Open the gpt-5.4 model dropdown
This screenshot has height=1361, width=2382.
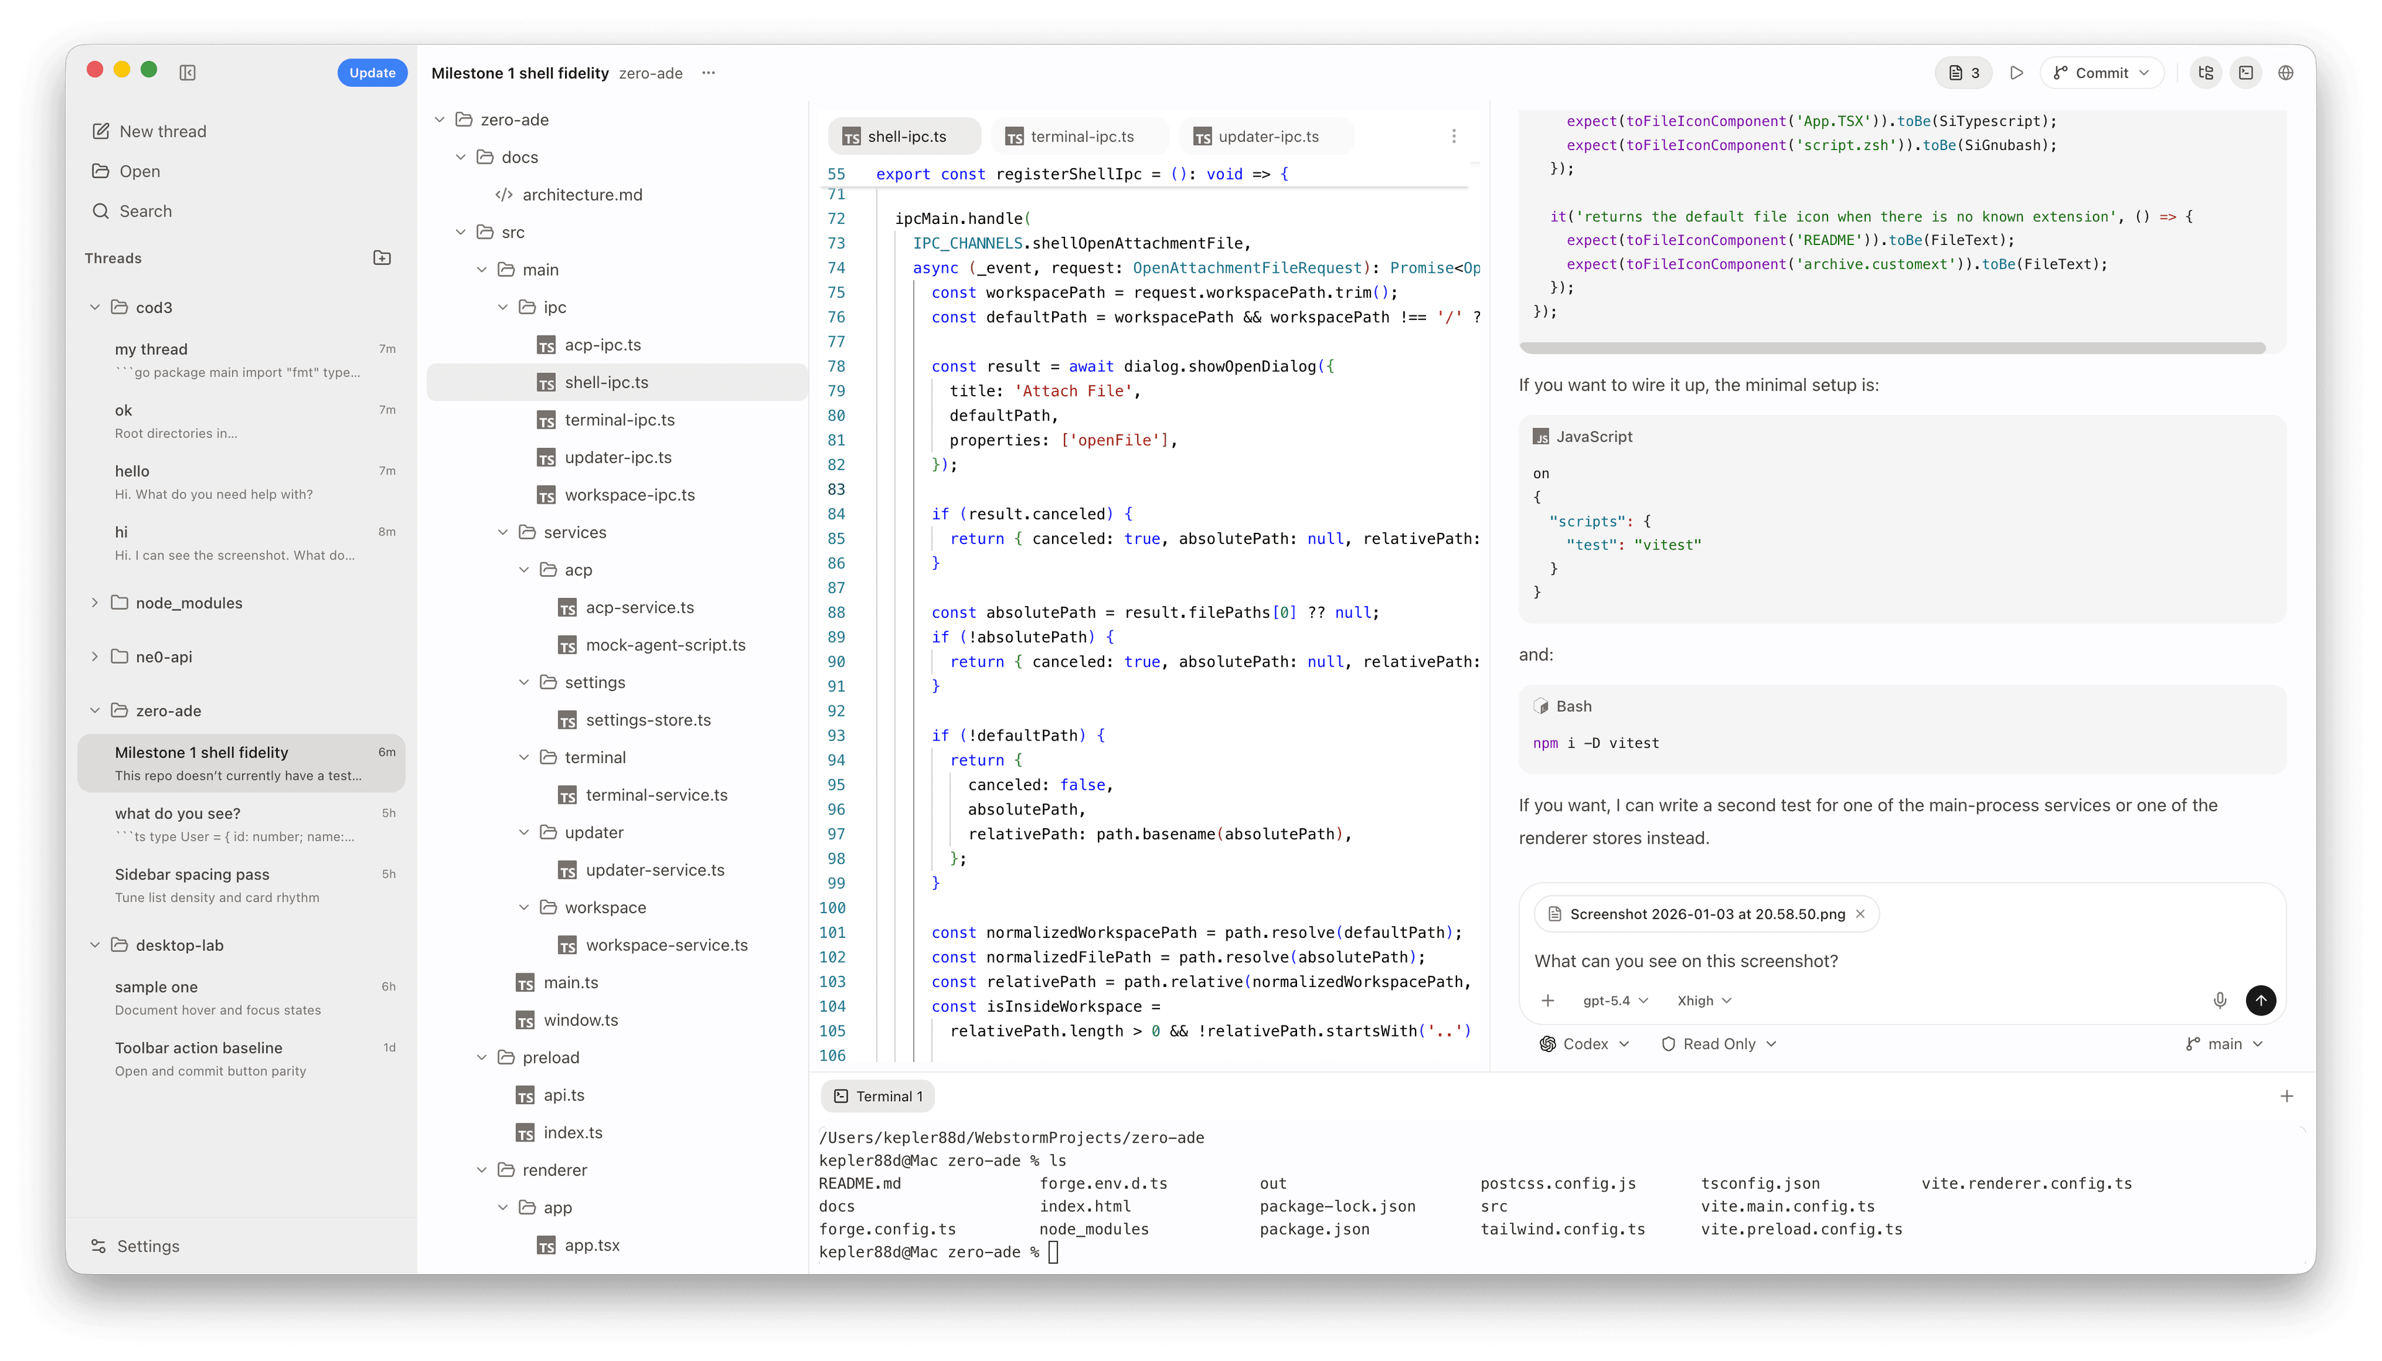[x=1615, y=1000]
